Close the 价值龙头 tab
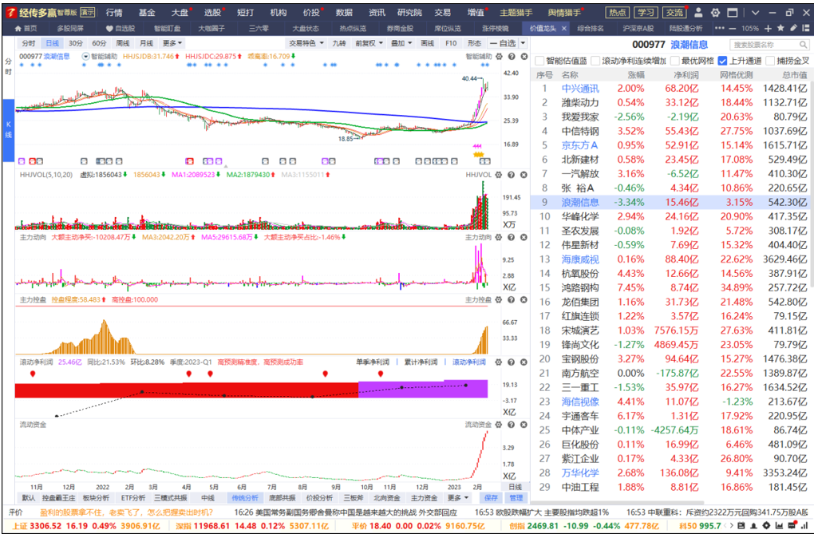814x534 pixels. [x=564, y=29]
